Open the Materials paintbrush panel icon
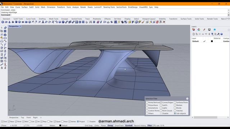 [204, 30]
